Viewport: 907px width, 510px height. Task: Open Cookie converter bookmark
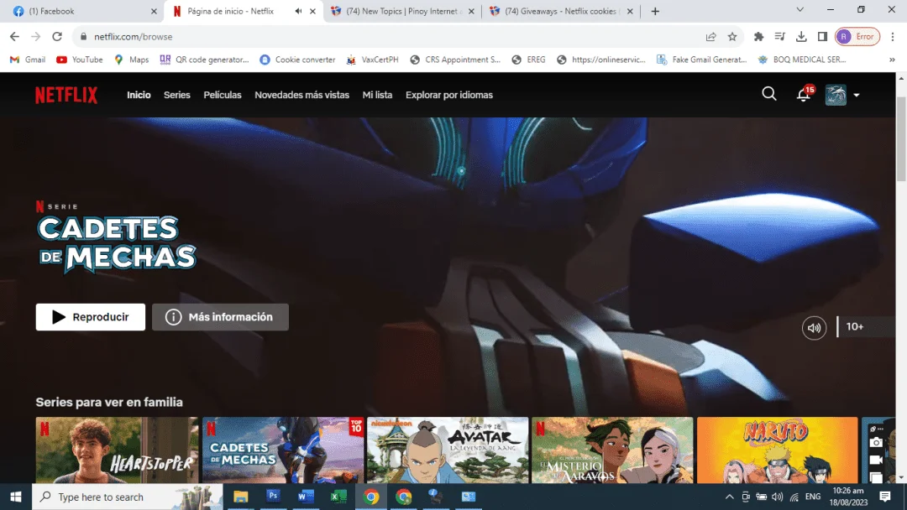click(x=298, y=60)
